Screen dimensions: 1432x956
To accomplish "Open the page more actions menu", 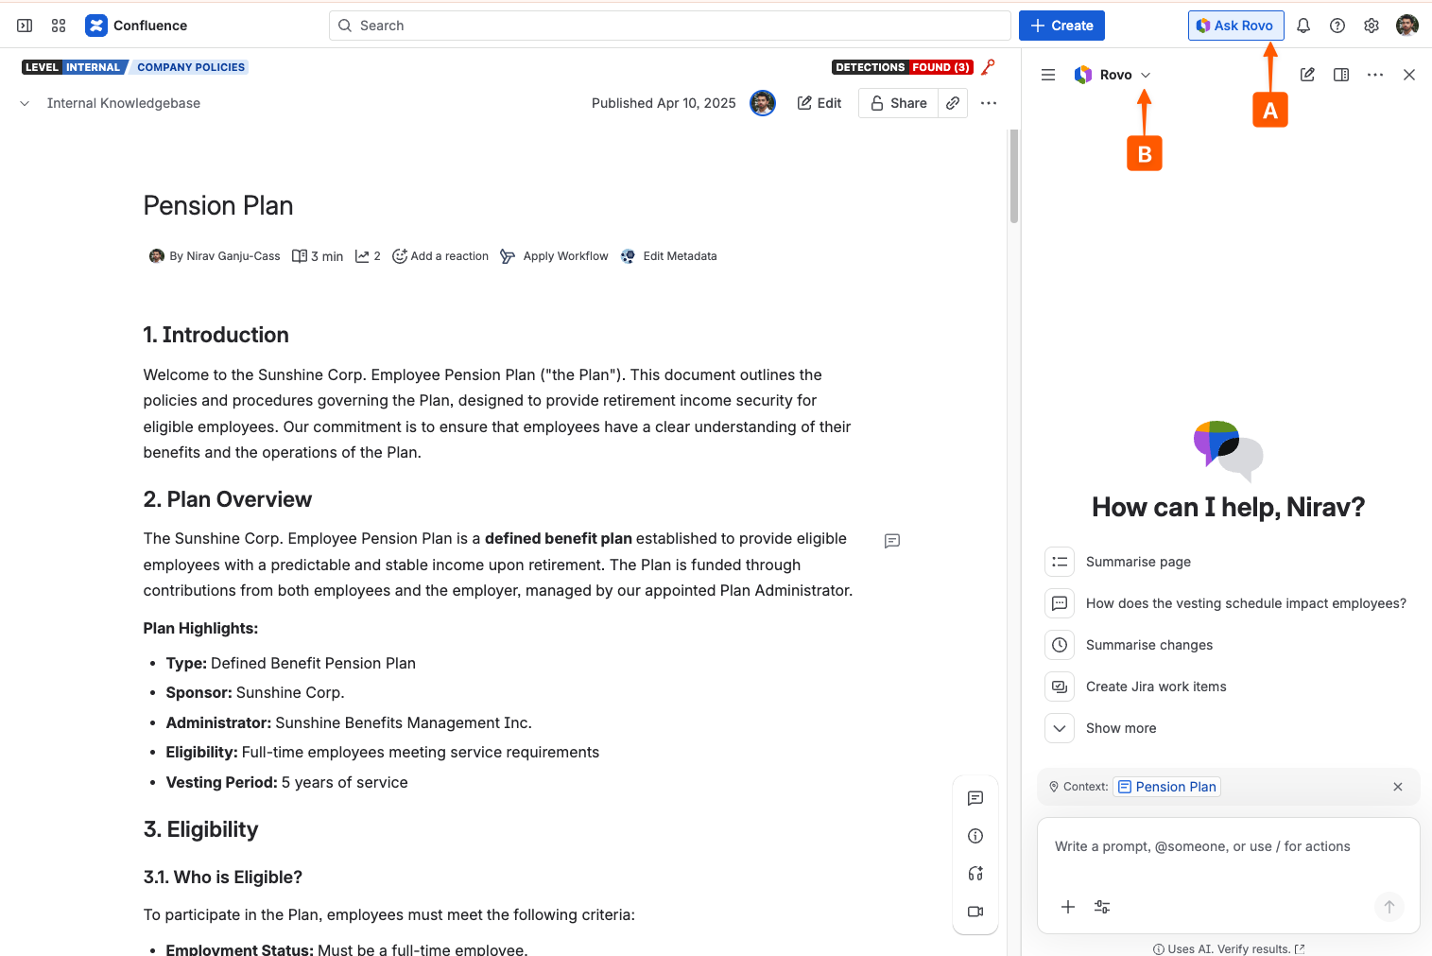I will [989, 103].
